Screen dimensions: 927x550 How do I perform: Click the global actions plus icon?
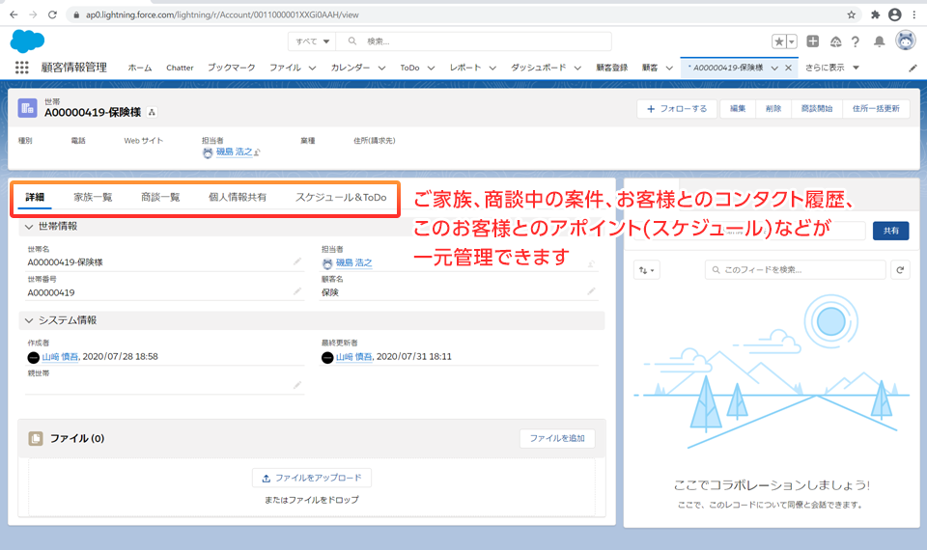tap(813, 41)
